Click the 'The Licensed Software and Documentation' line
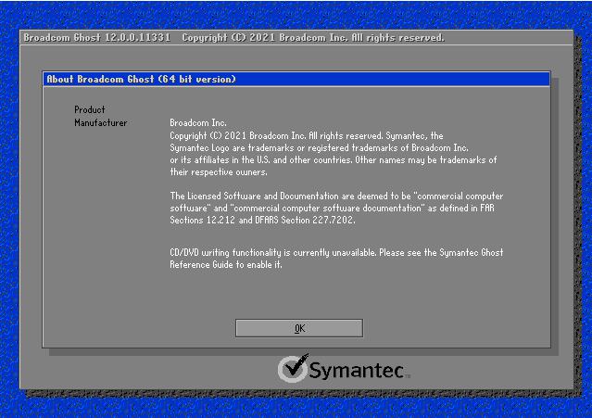592x418 pixels. pos(336,196)
